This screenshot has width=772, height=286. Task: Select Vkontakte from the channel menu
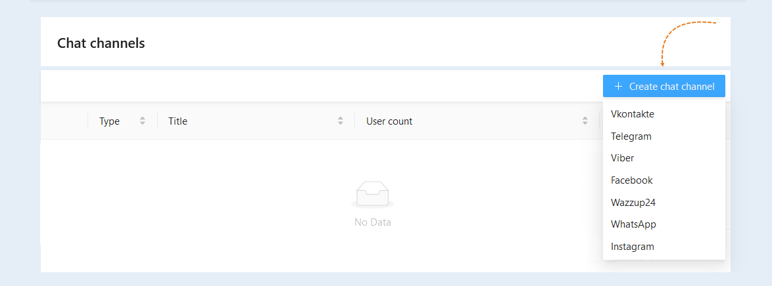tap(663, 114)
